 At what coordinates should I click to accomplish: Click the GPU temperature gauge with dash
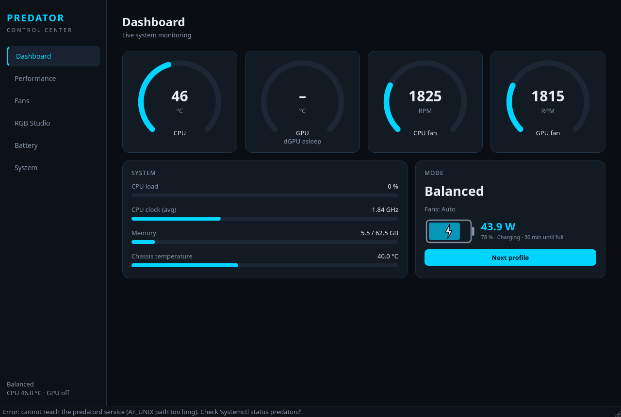click(302, 97)
